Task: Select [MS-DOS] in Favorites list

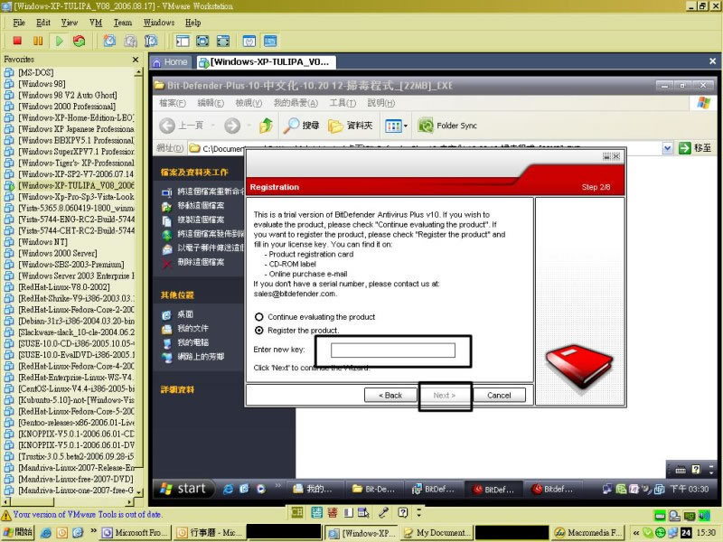Action: [x=36, y=72]
